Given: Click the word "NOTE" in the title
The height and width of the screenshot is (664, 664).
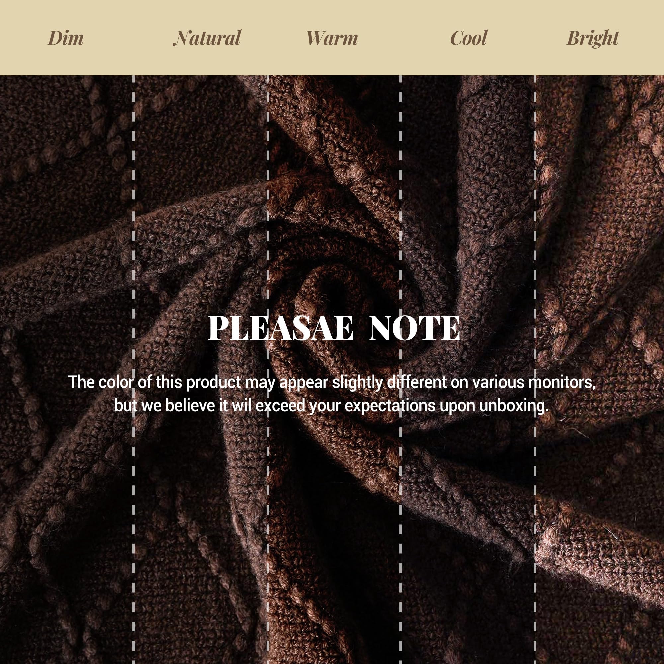Looking at the screenshot, I should 415,328.
